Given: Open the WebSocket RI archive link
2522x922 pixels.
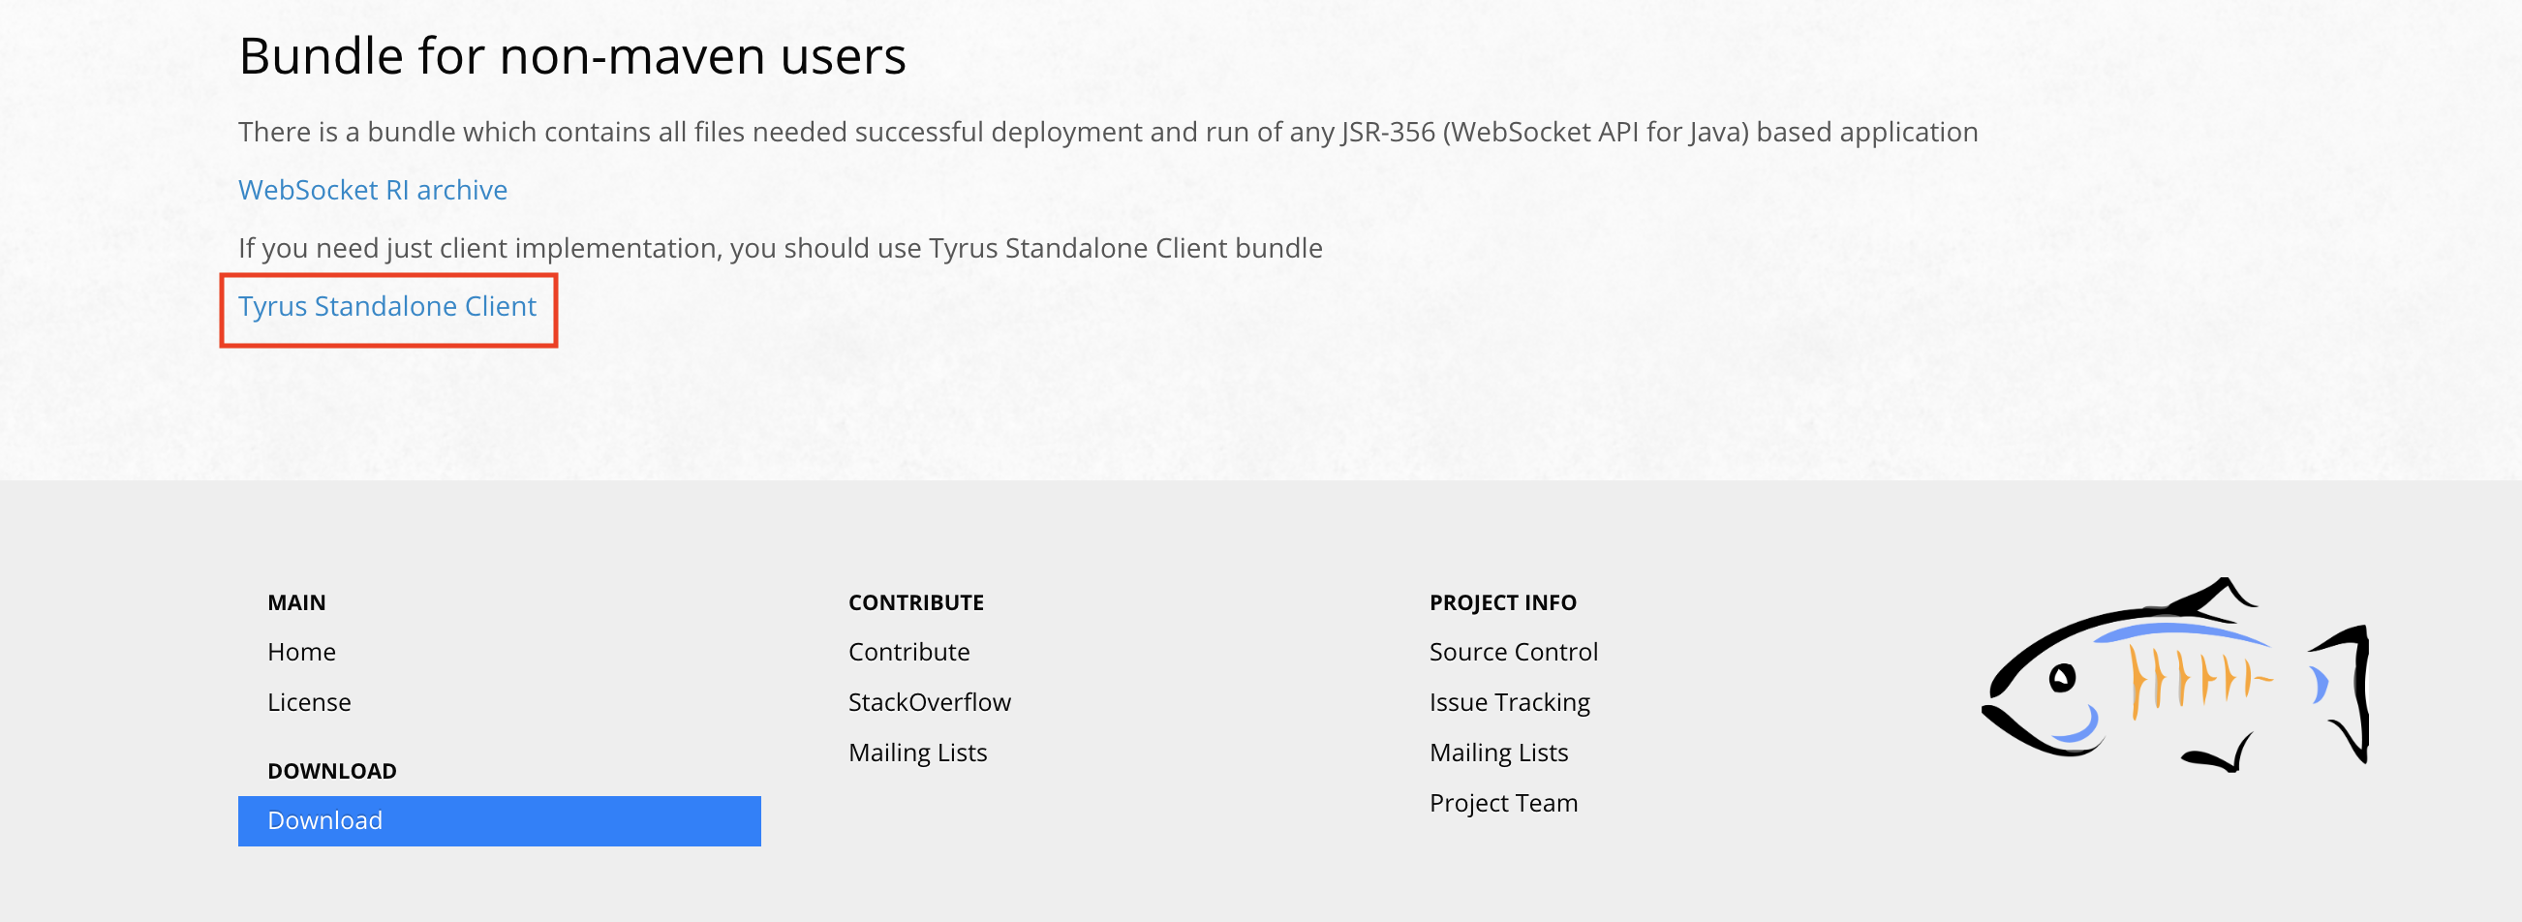Looking at the screenshot, I should [372, 190].
